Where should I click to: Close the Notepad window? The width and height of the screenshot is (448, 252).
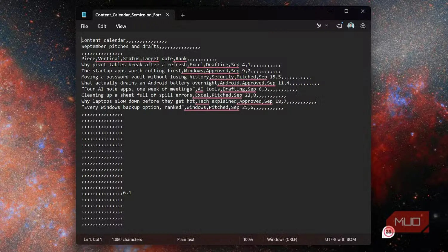tap(363, 11)
